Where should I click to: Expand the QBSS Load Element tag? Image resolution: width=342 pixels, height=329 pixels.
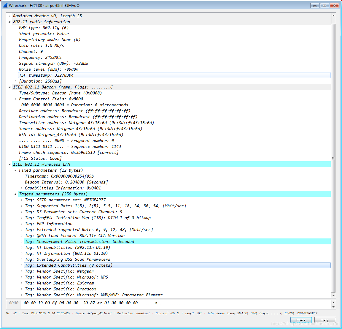click(21, 235)
